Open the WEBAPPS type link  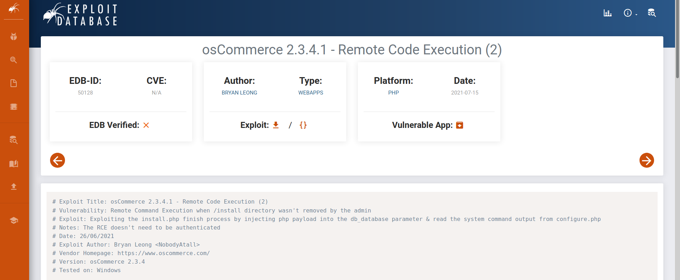(x=311, y=93)
